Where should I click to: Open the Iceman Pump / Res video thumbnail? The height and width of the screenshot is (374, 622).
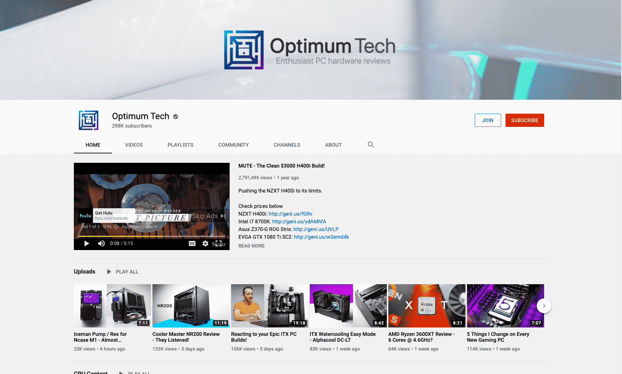112,306
